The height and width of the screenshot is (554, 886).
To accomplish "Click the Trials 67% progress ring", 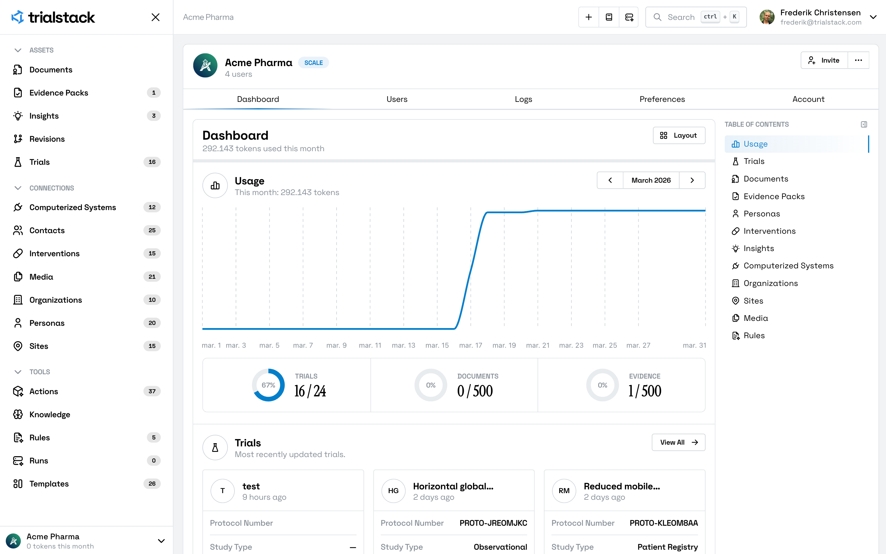I will [268, 385].
